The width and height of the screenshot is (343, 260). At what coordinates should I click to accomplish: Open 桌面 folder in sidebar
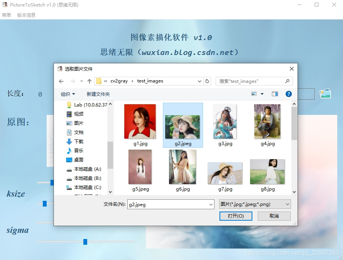coord(75,160)
